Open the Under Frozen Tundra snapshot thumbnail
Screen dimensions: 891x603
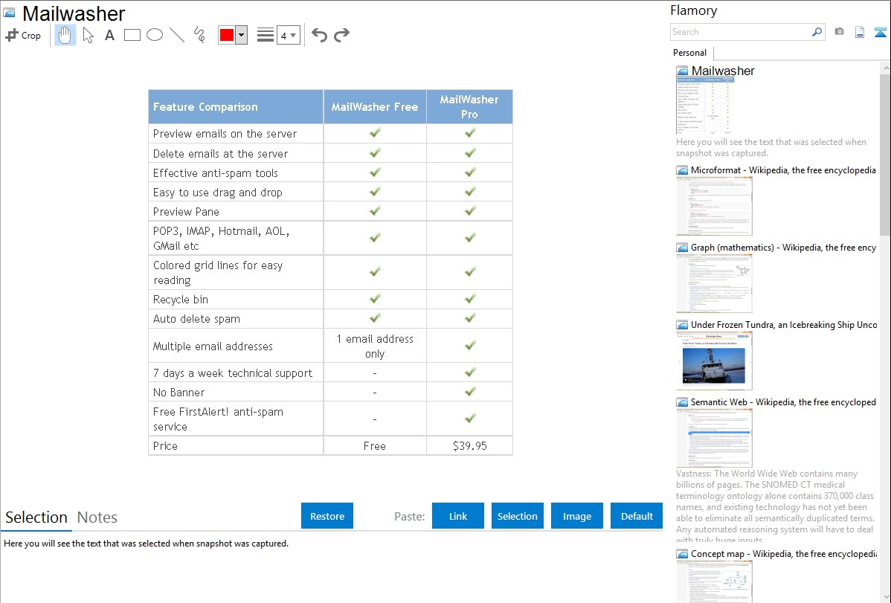(714, 361)
